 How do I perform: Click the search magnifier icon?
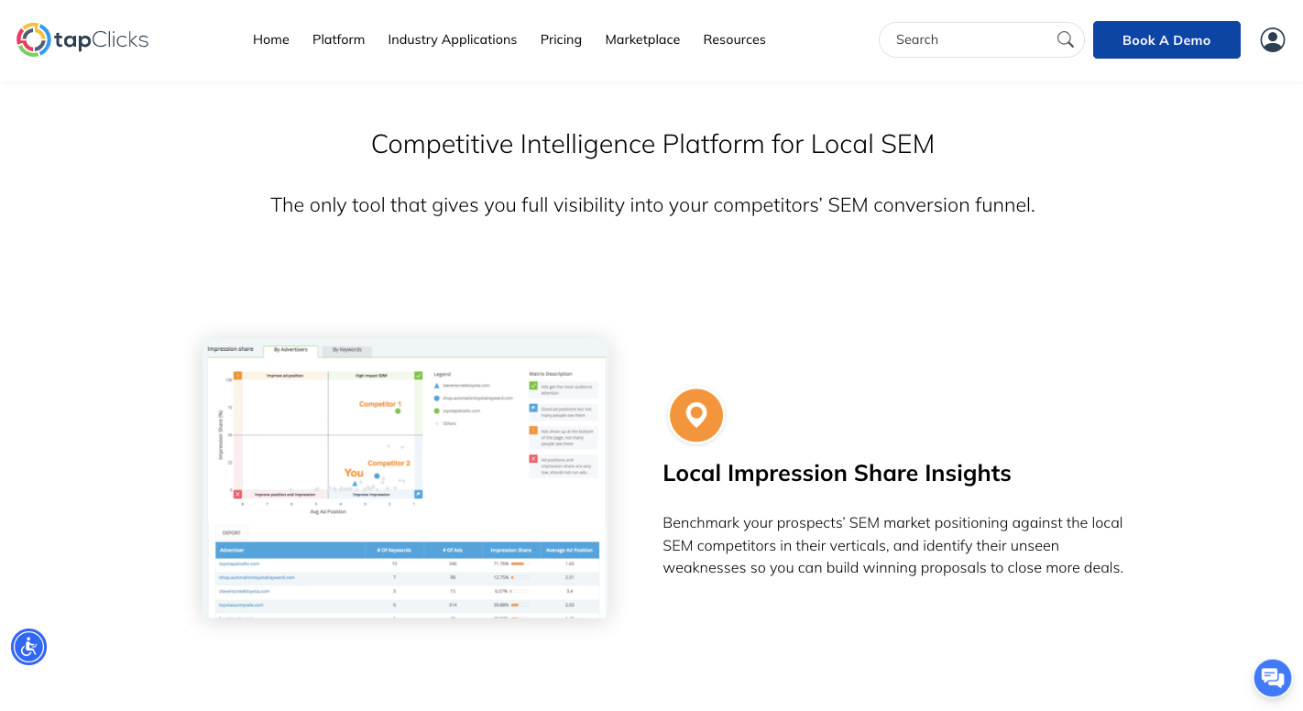1065,39
